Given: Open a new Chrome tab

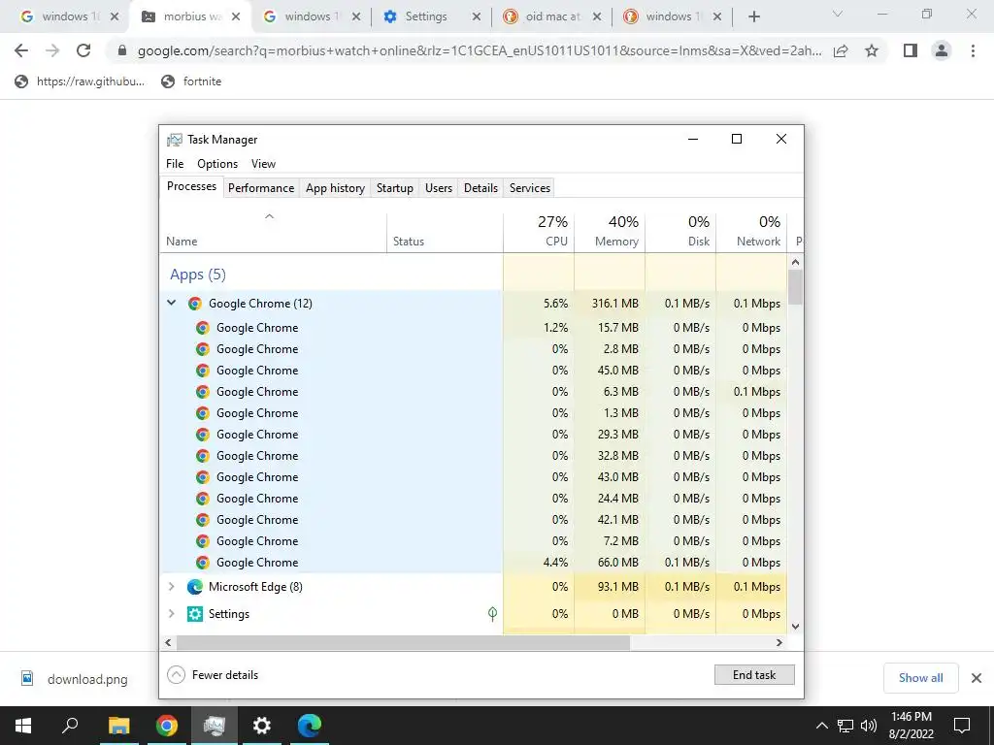Looking at the screenshot, I should pos(753,16).
